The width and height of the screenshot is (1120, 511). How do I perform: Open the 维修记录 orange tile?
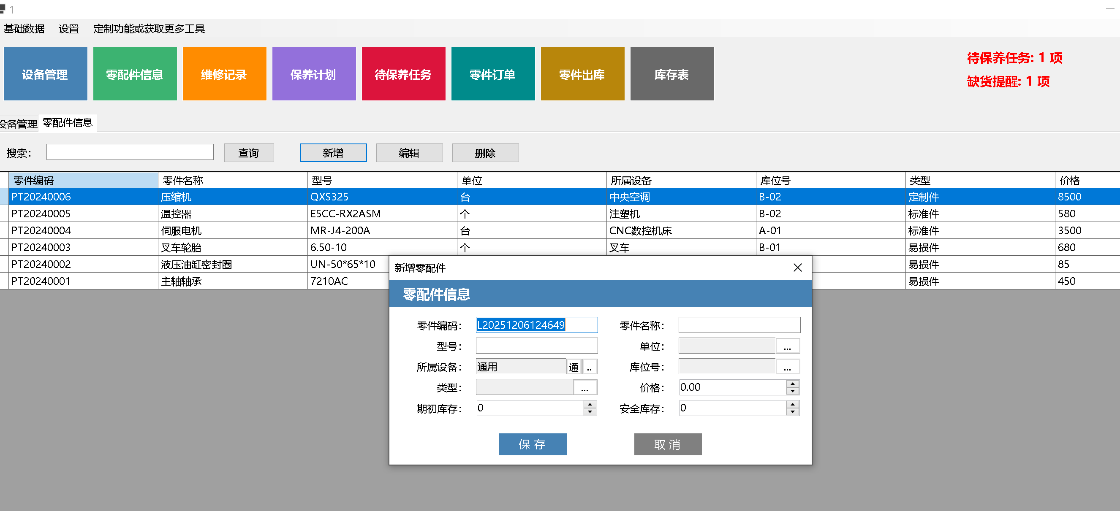tap(224, 74)
